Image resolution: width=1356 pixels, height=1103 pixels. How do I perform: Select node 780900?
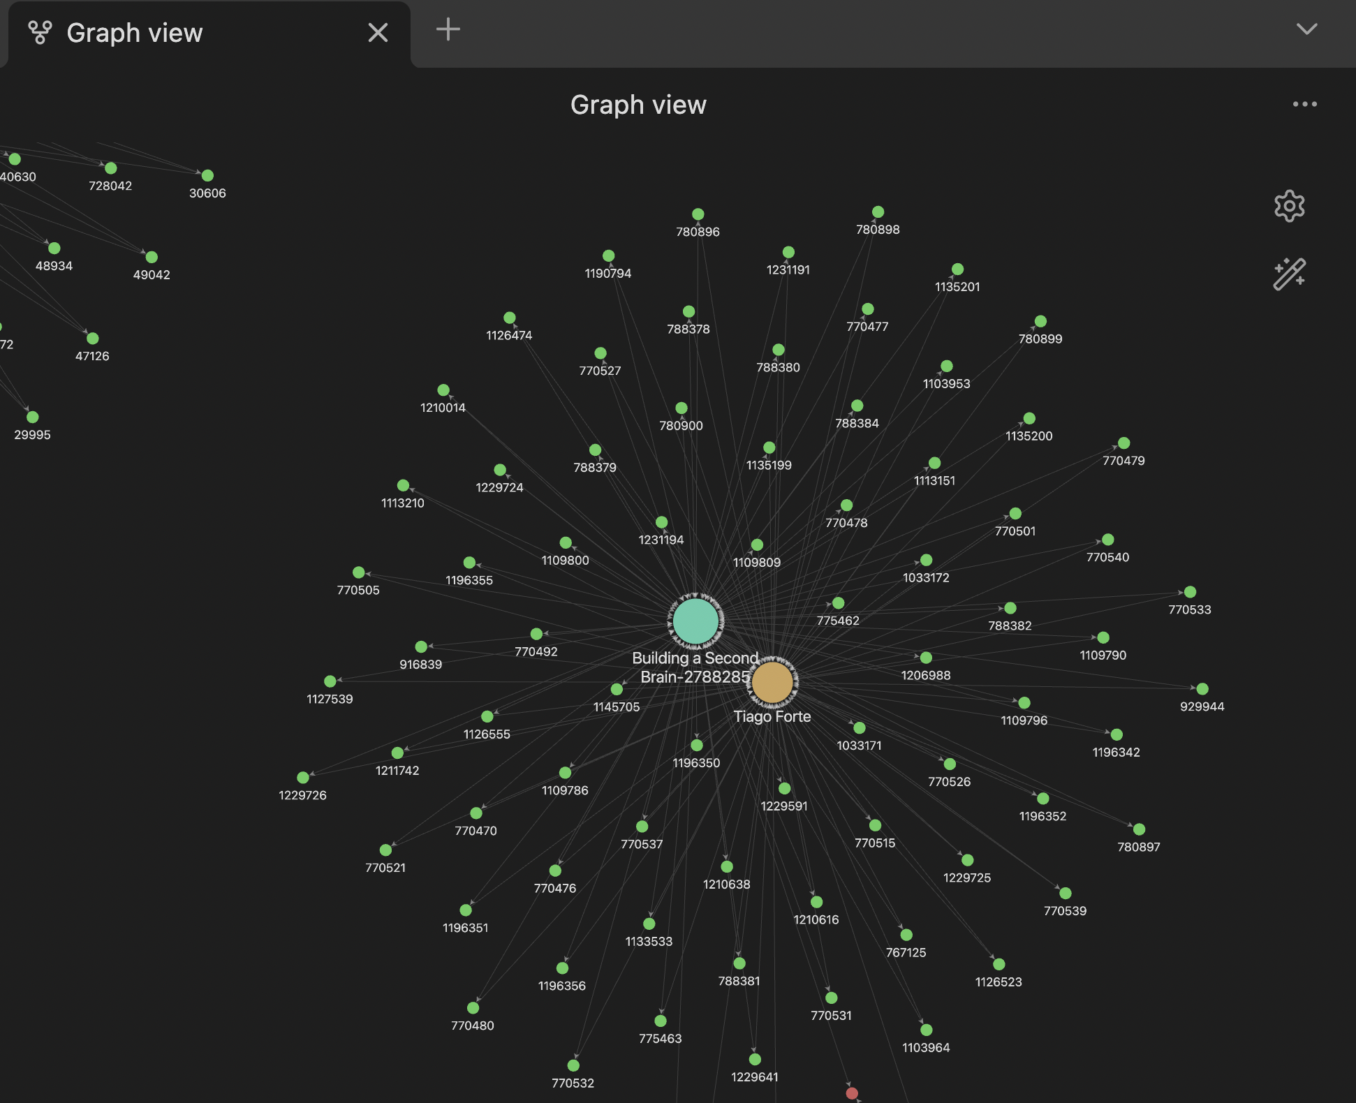(x=681, y=408)
